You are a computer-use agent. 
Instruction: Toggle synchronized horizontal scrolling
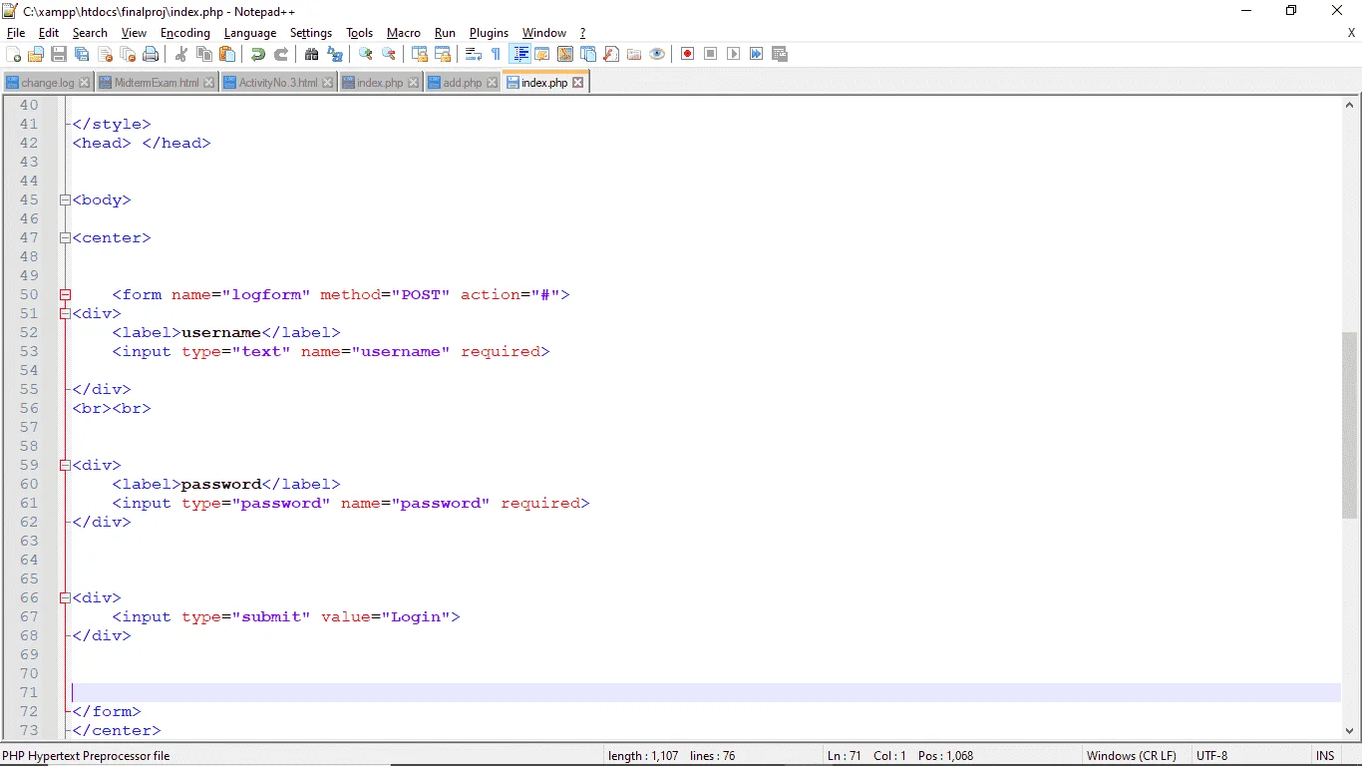click(443, 54)
